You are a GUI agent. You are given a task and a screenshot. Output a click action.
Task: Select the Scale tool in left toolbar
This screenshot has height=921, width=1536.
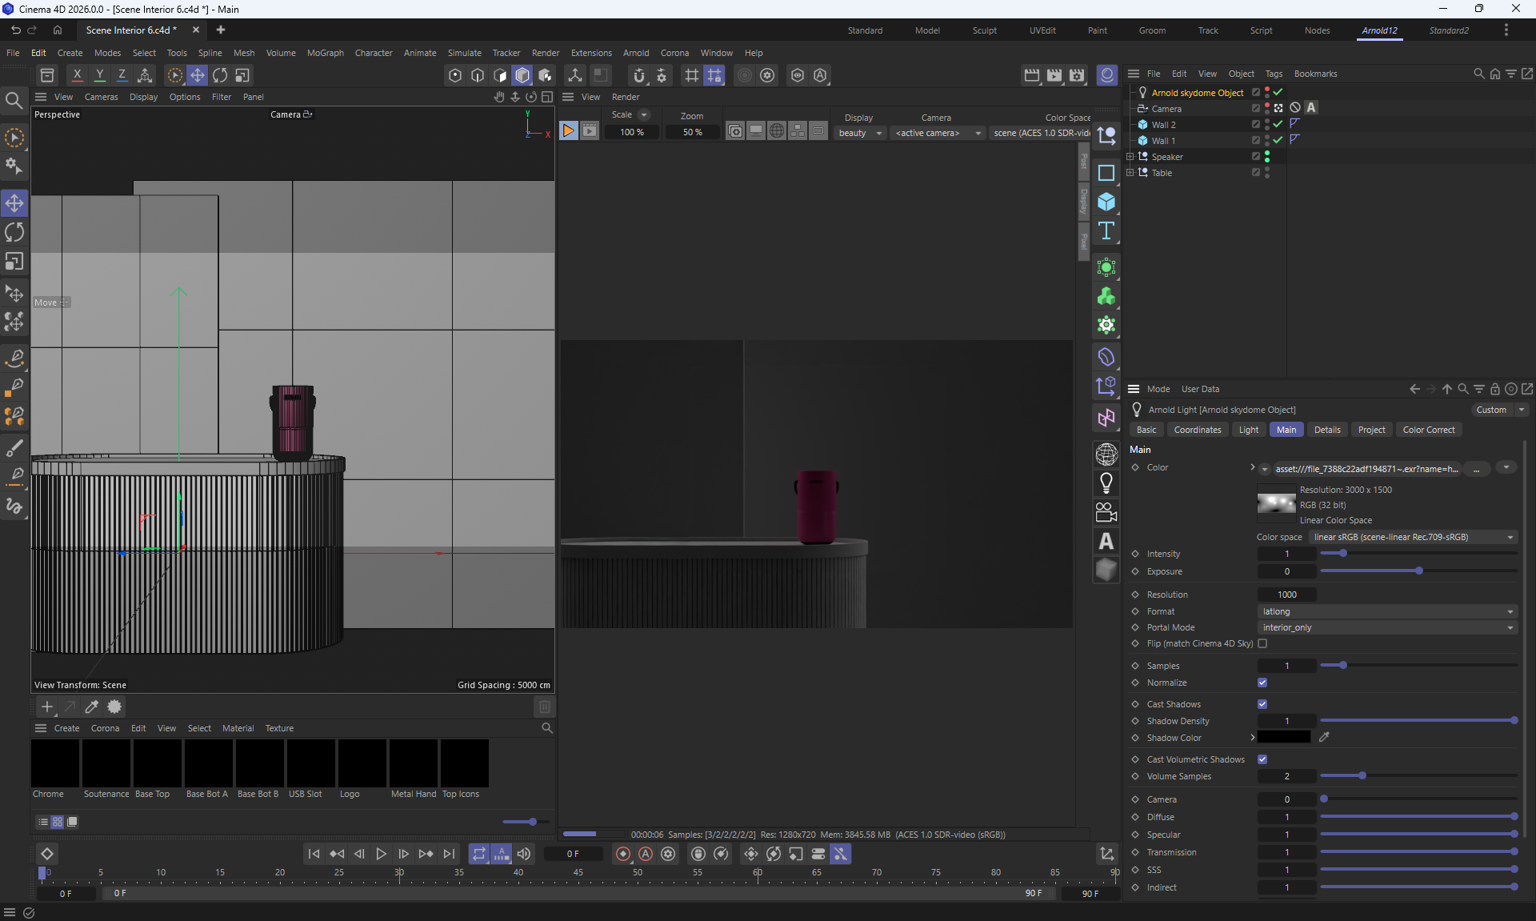(x=14, y=262)
